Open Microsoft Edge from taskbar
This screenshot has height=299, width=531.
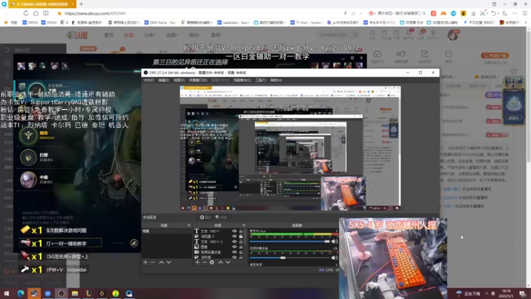(x=21, y=293)
